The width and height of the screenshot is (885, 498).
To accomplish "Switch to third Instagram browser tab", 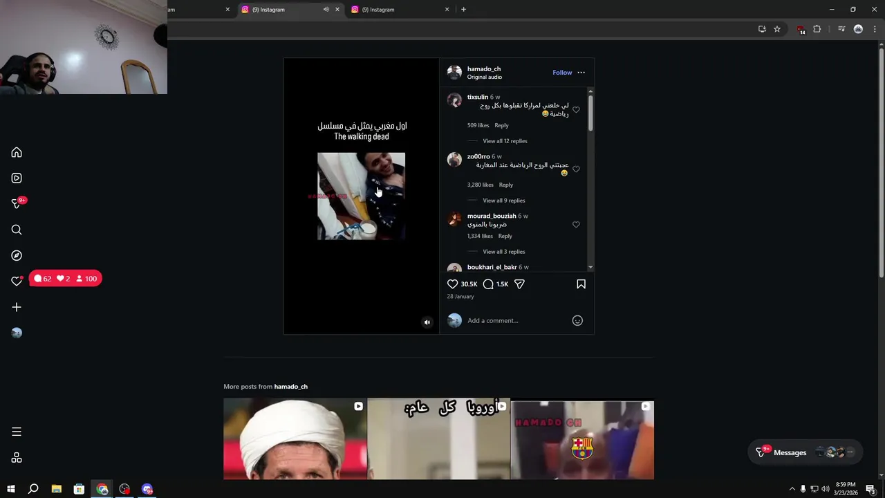I will pyautogui.click(x=400, y=10).
